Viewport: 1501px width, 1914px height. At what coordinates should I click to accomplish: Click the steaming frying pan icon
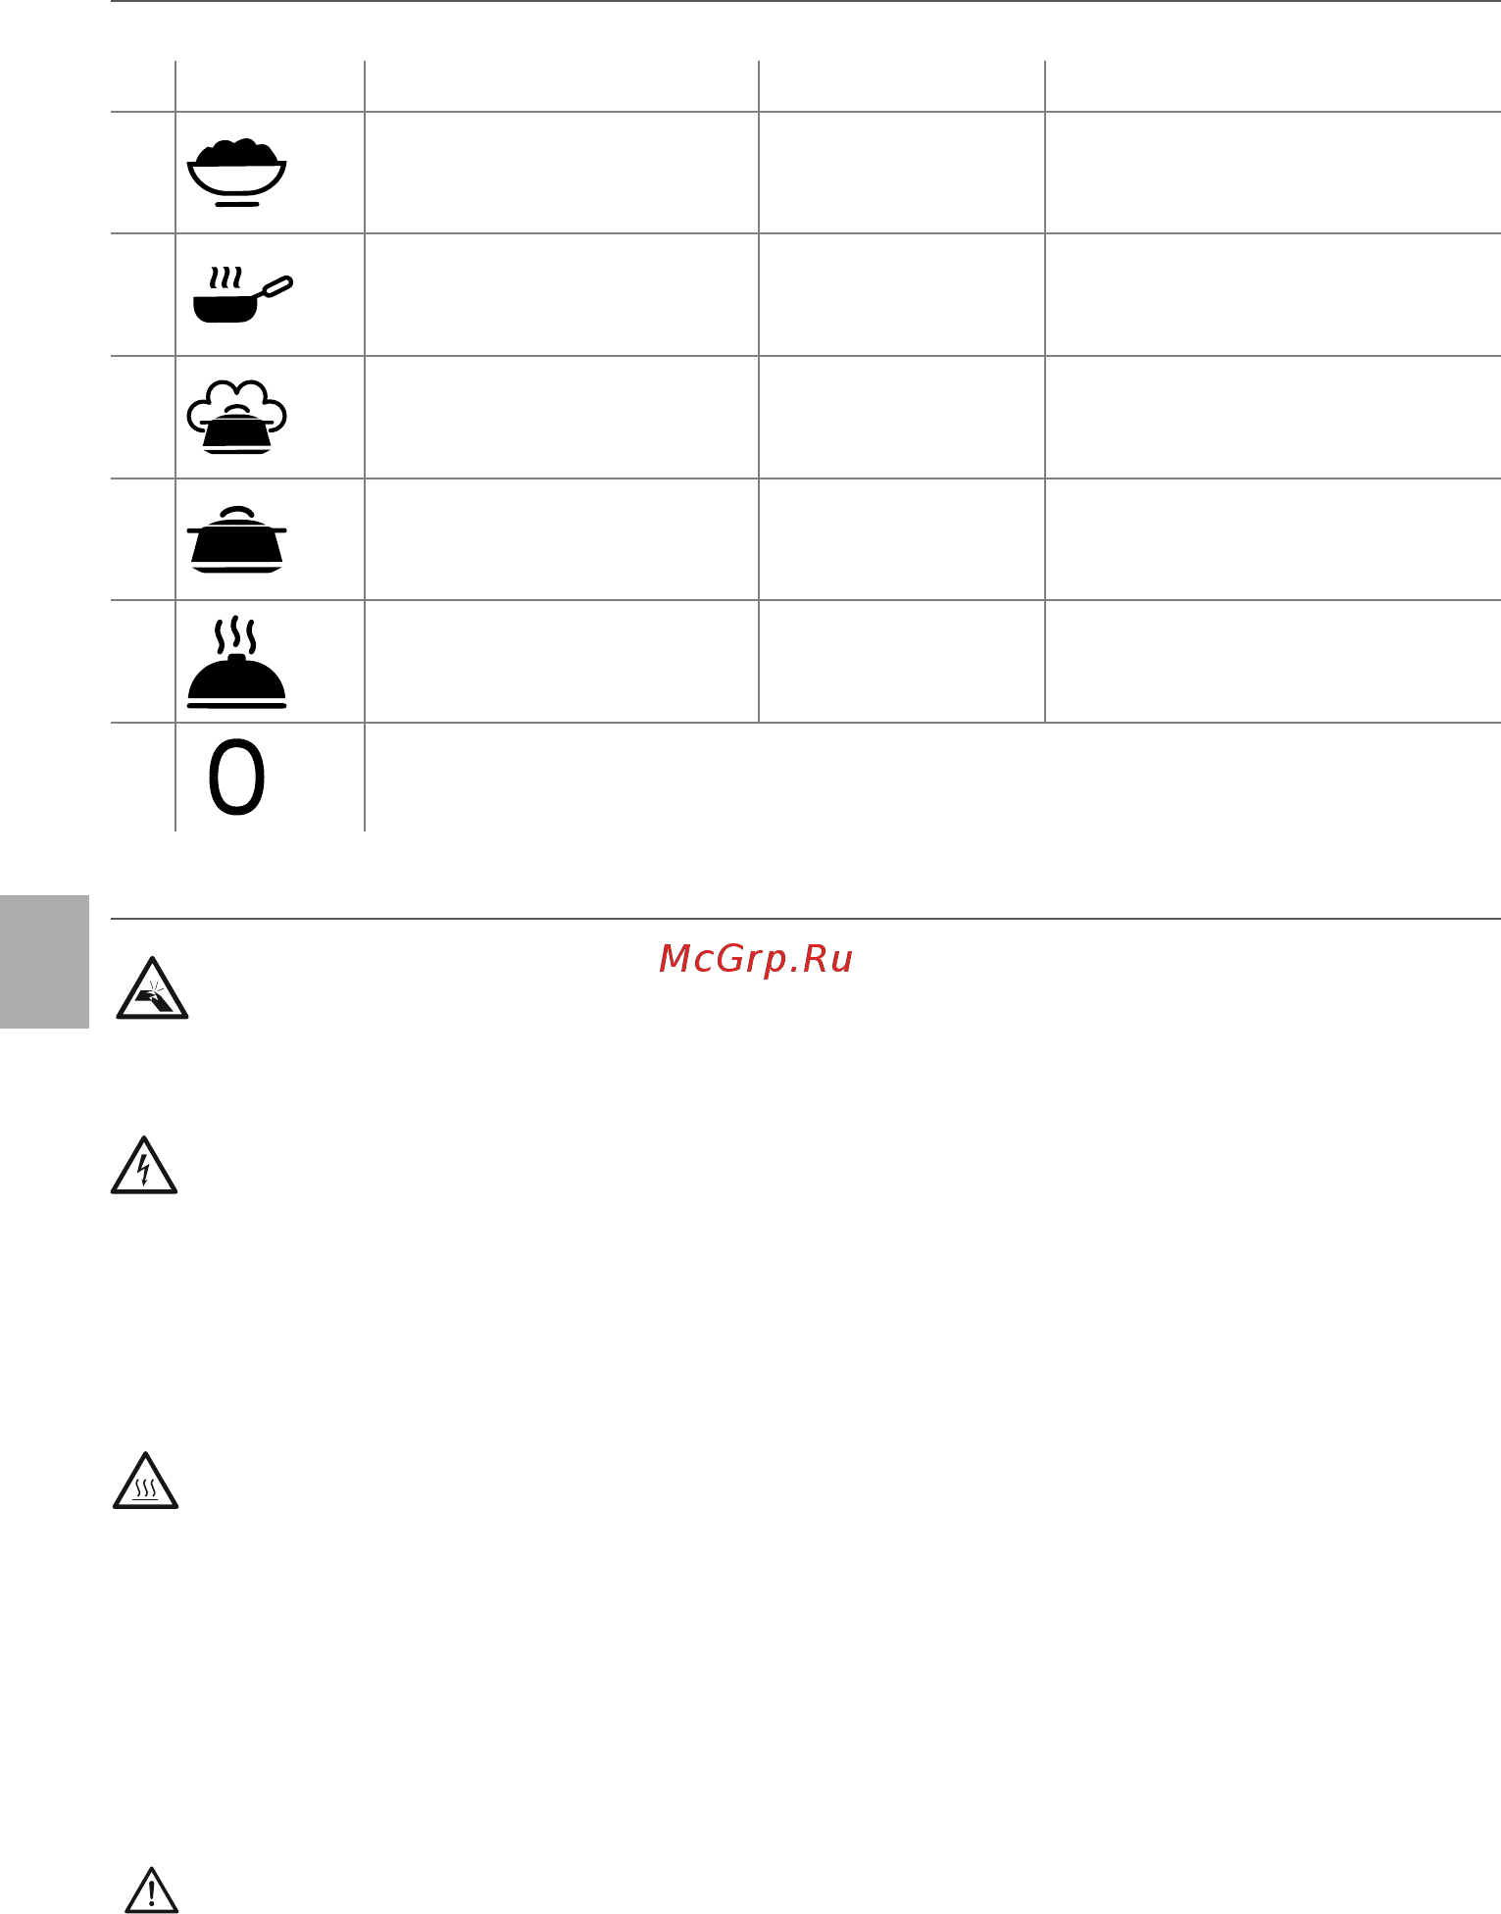coord(243,294)
